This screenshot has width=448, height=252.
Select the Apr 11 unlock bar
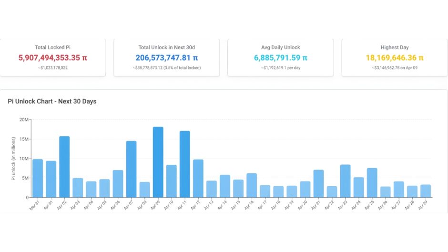[x=185, y=164]
